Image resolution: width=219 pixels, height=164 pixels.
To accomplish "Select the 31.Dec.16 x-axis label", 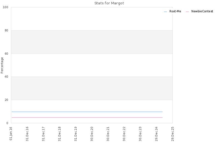I will point(27,134).
